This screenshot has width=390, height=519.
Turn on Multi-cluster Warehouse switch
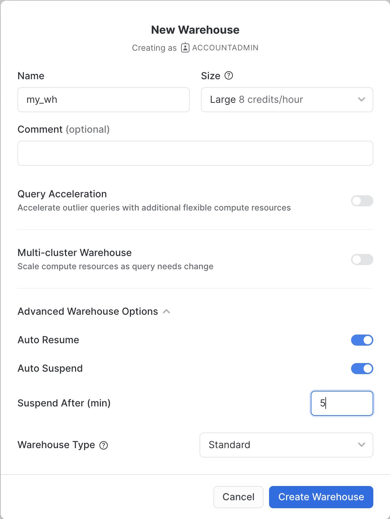pyautogui.click(x=362, y=259)
